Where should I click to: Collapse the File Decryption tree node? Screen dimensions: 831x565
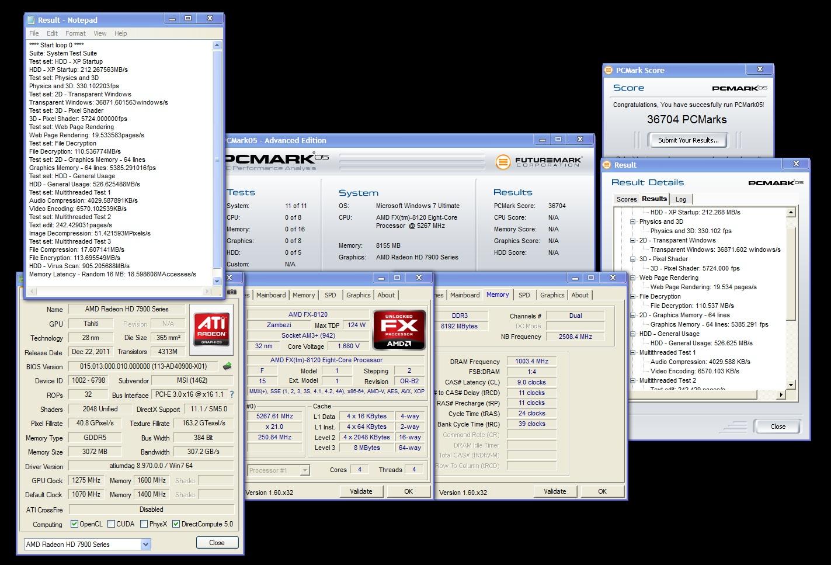(x=633, y=297)
